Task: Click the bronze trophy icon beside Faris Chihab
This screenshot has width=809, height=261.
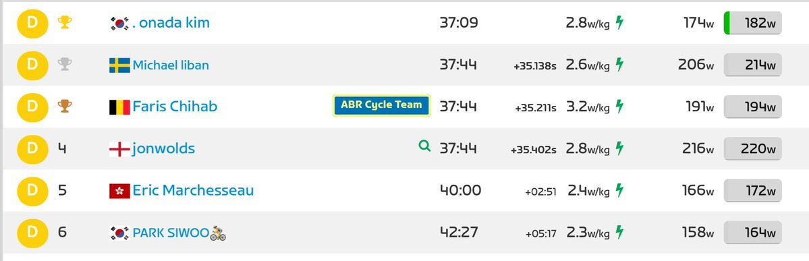Action: click(65, 107)
